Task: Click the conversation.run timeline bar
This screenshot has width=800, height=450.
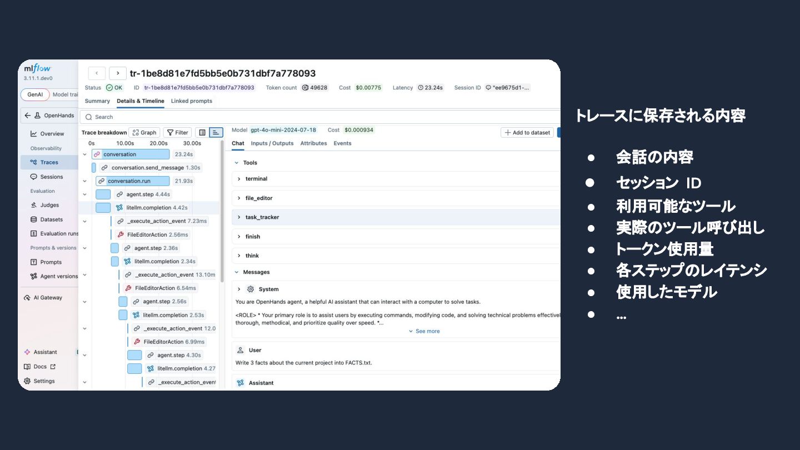Action: 133,181
